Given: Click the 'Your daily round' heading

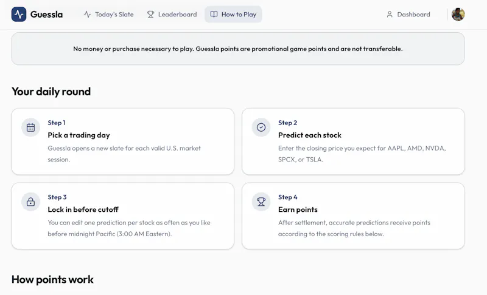Looking at the screenshot, I should [51, 92].
